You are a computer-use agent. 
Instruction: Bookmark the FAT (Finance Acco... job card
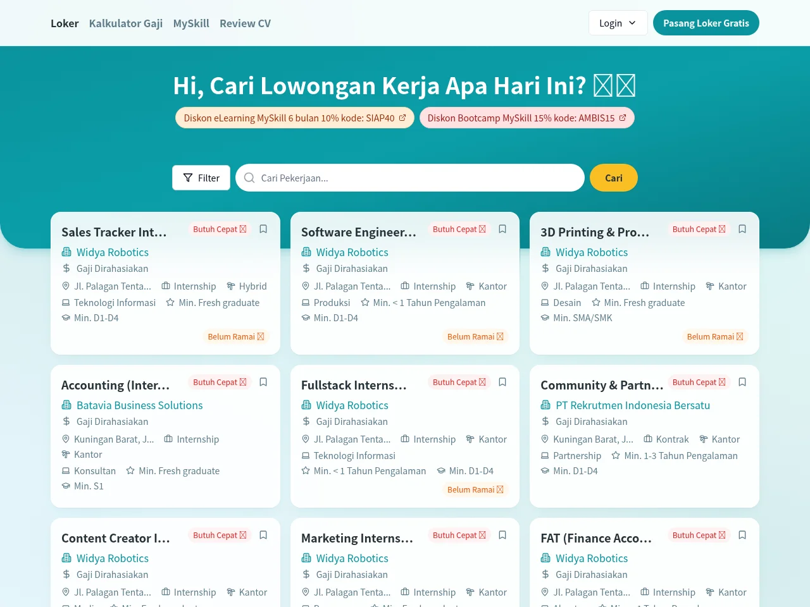(x=742, y=535)
